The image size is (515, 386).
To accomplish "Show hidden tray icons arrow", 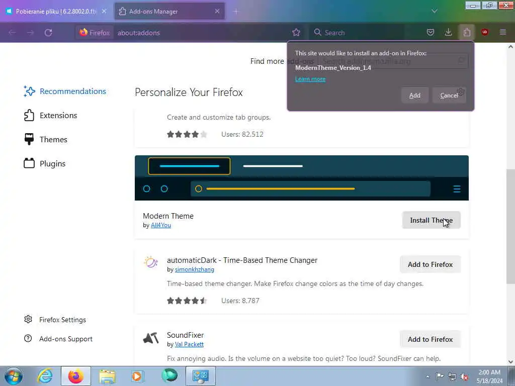I will tap(427, 376).
